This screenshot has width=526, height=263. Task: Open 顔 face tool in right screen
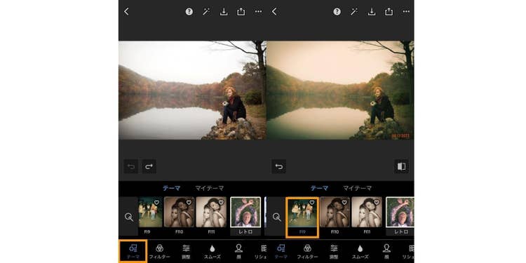386,252
